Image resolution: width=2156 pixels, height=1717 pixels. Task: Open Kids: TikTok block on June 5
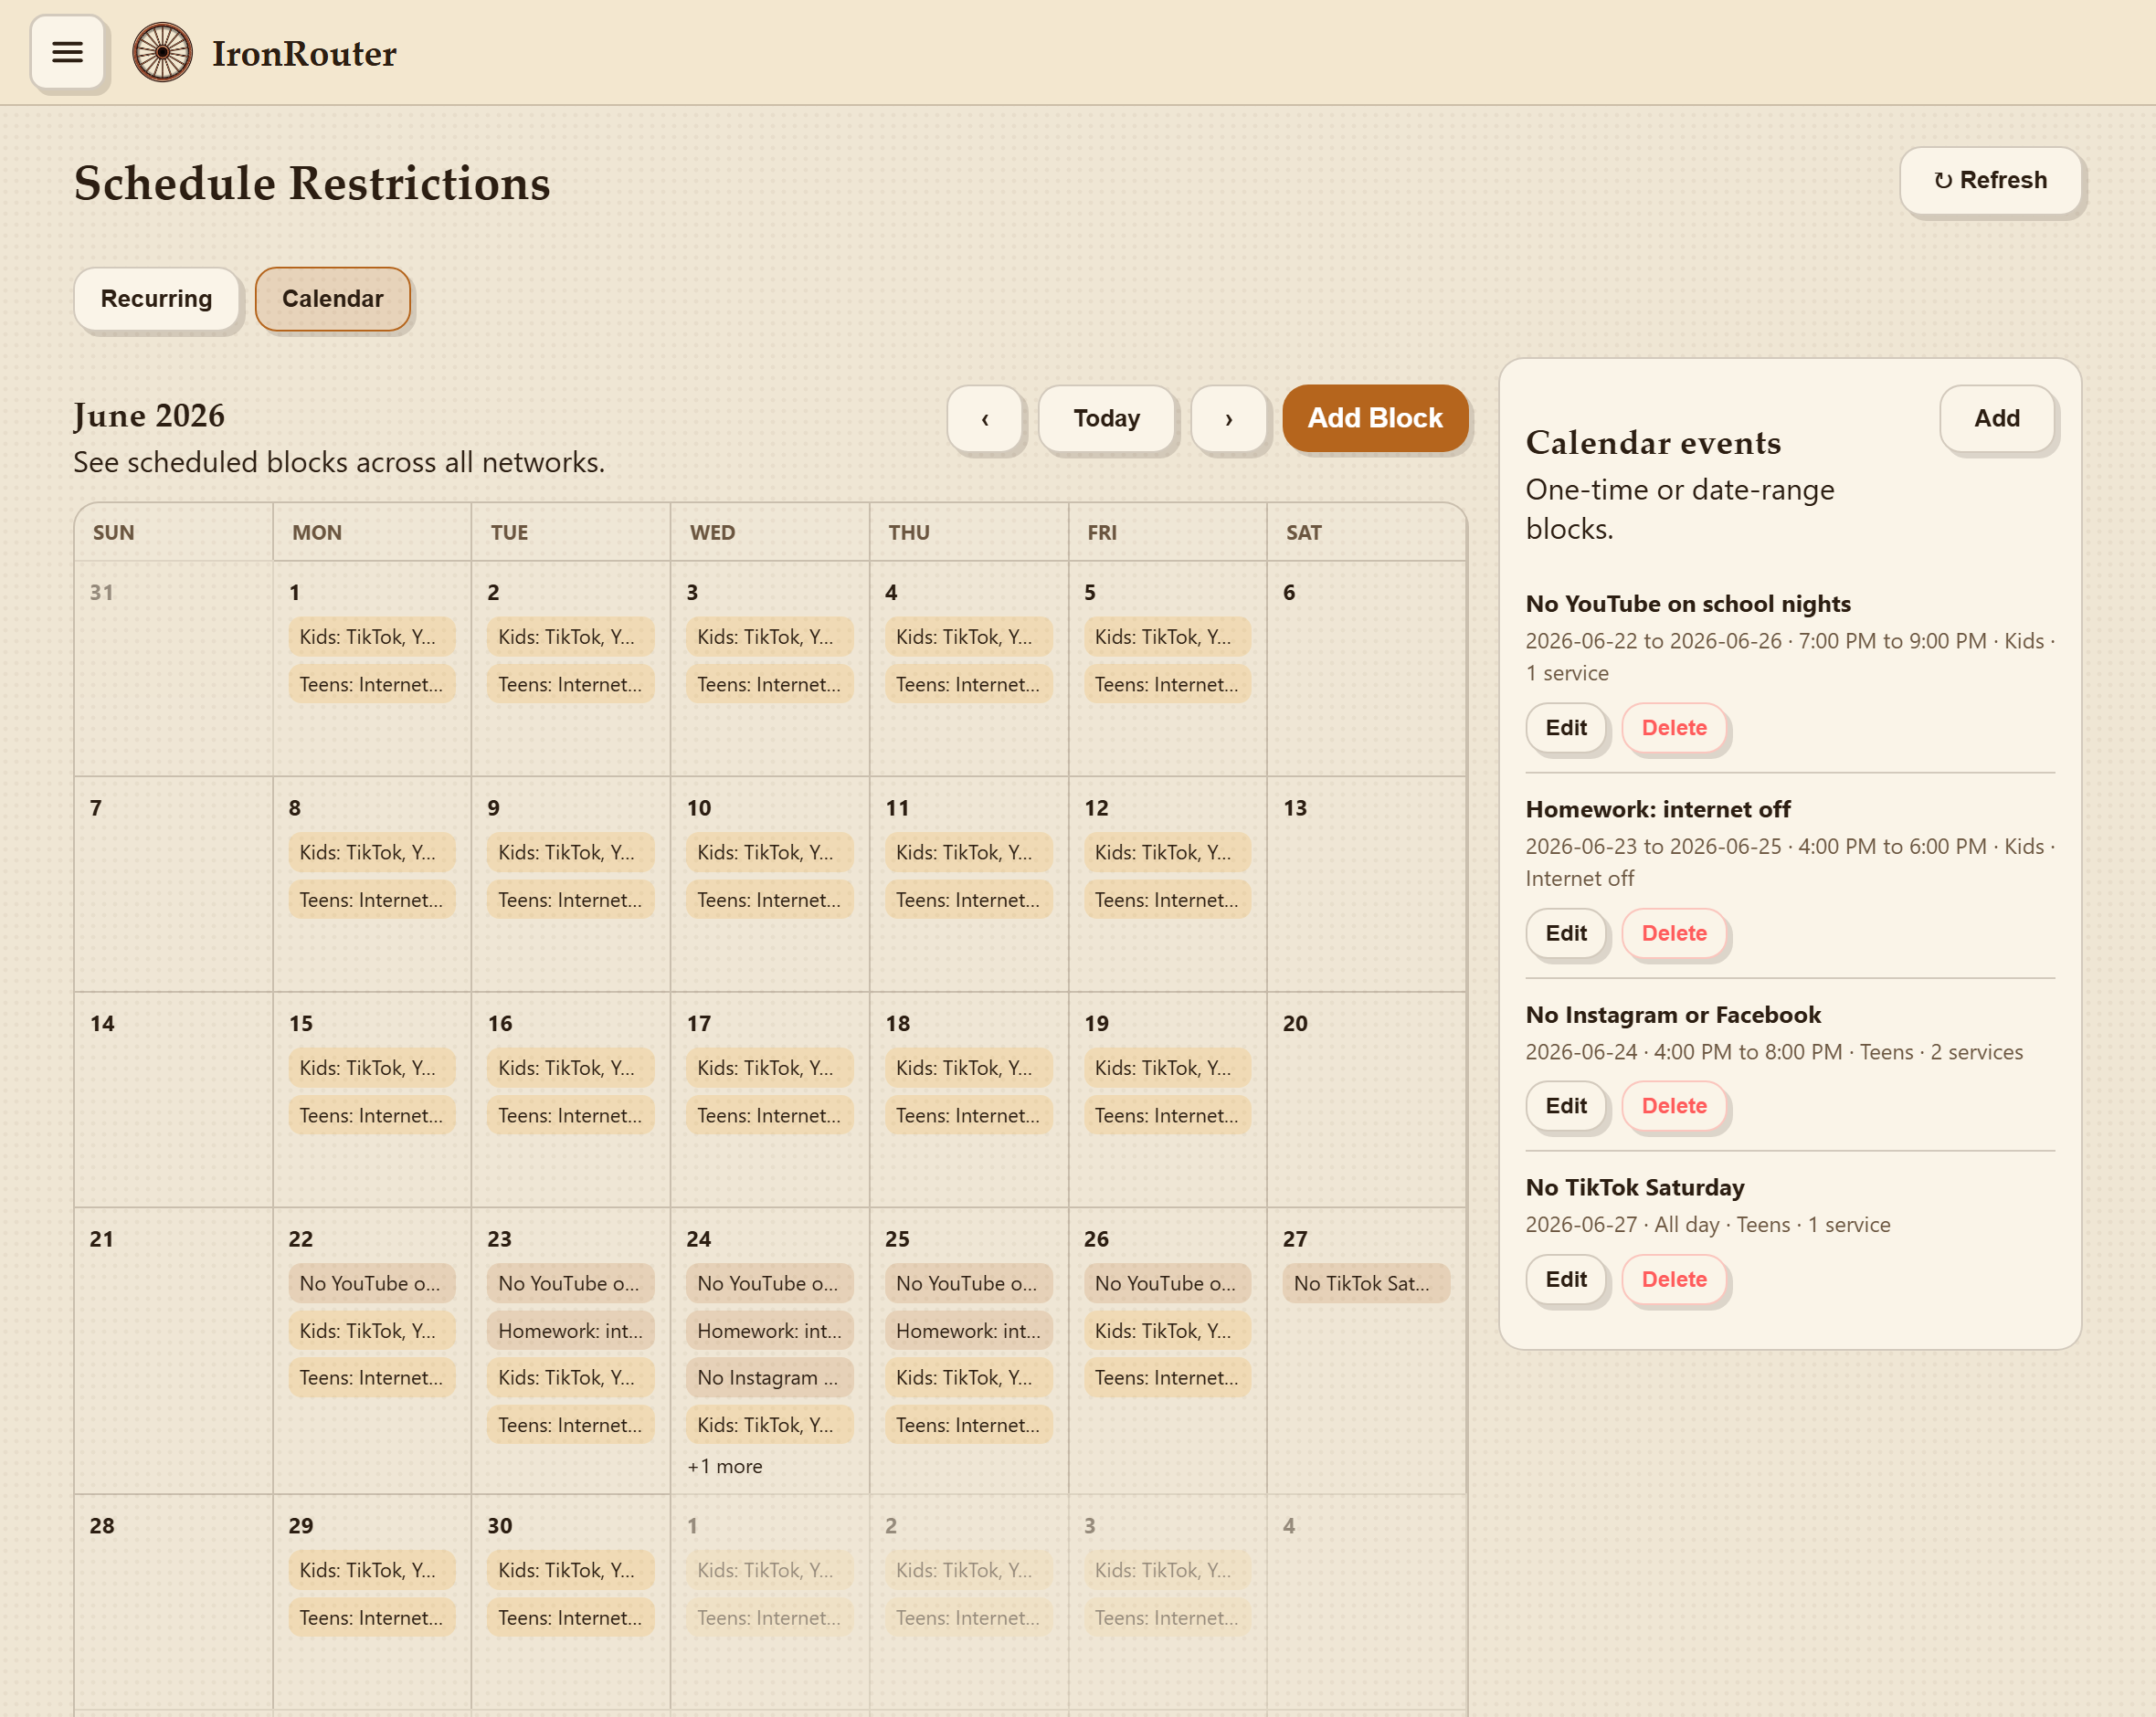pyautogui.click(x=1167, y=637)
